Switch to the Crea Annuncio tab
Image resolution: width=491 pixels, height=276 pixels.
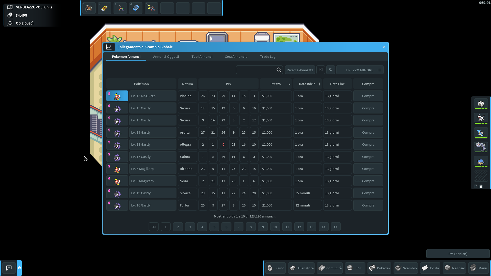[236, 56]
